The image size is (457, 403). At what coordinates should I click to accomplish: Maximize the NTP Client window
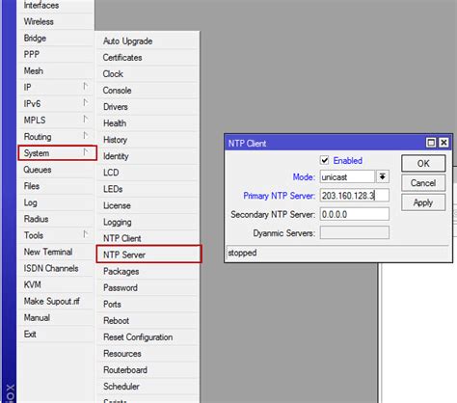[x=431, y=143]
